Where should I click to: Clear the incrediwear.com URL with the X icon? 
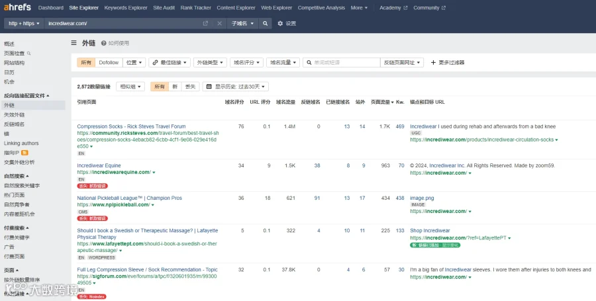tap(219, 24)
